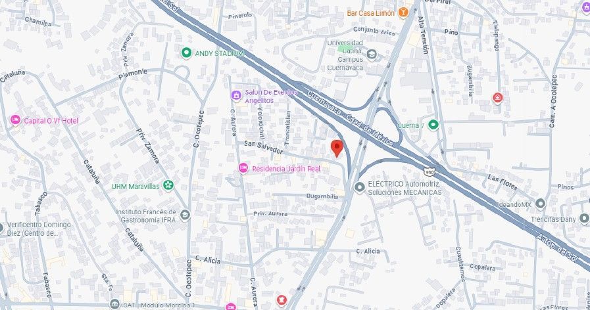The height and width of the screenshot is (310, 590).
Task: Select the ELÉCTRICO Automotriz gray pin icon
Action: [x=360, y=187]
